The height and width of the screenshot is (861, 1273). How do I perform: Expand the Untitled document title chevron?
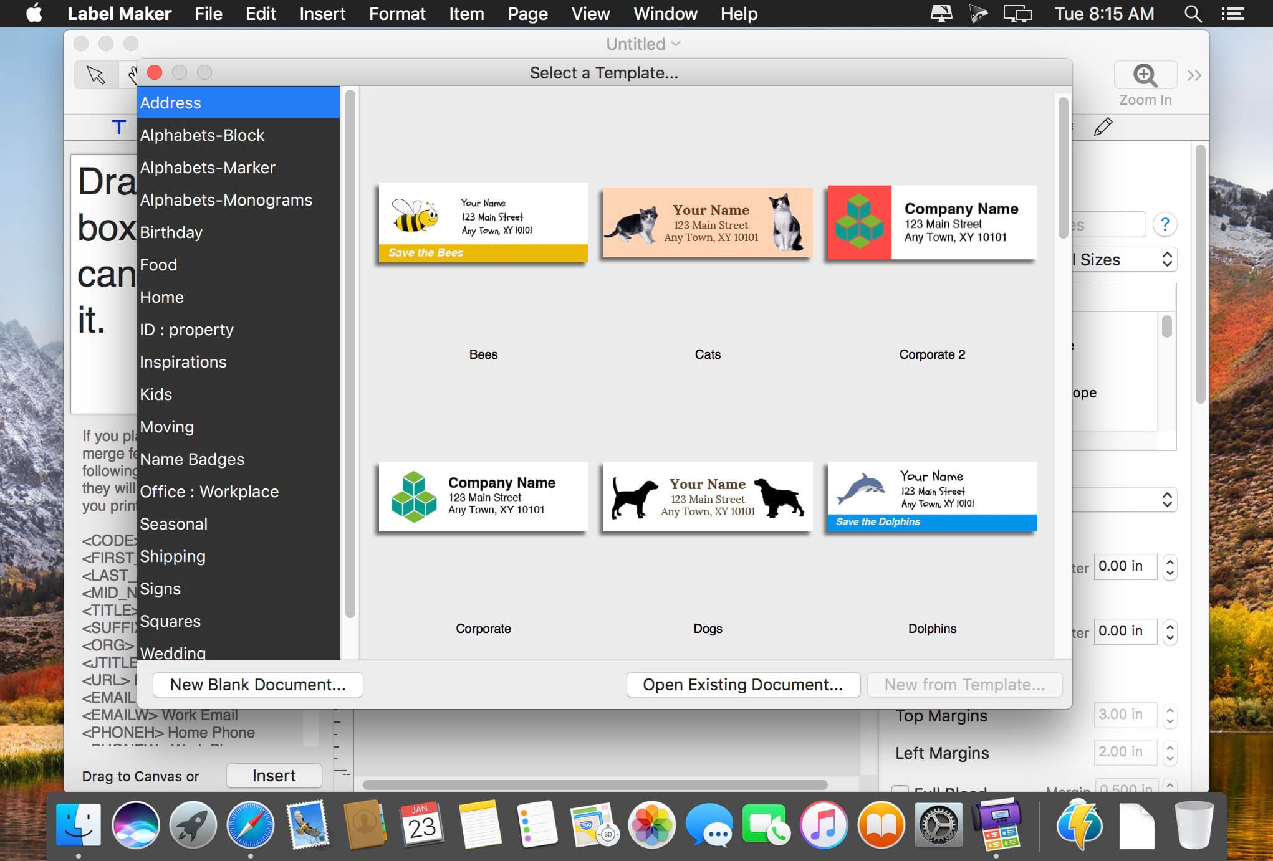click(x=676, y=44)
